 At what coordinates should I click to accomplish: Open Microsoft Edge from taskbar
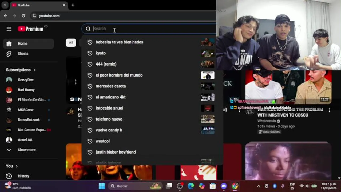[191, 186]
